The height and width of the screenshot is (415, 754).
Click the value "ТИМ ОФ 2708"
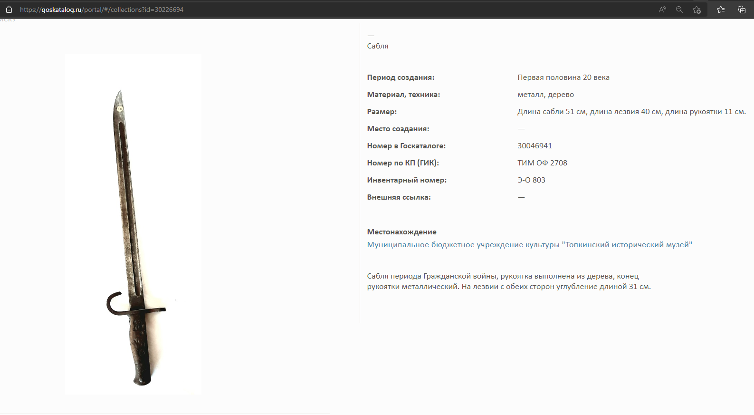coord(542,163)
